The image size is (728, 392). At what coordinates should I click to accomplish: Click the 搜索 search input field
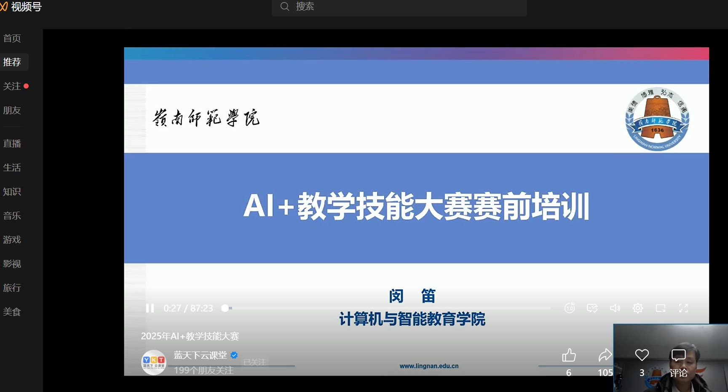404,7
